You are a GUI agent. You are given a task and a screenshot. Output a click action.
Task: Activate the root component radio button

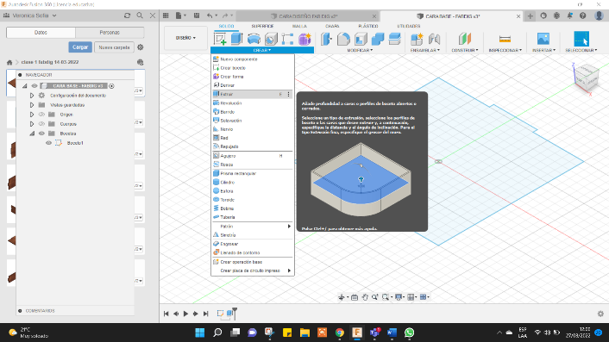pyautogui.click(x=111, y=85)
